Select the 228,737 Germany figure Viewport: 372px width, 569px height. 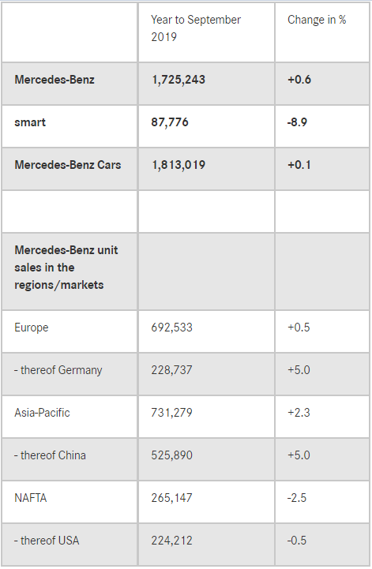tap(172, 370)
